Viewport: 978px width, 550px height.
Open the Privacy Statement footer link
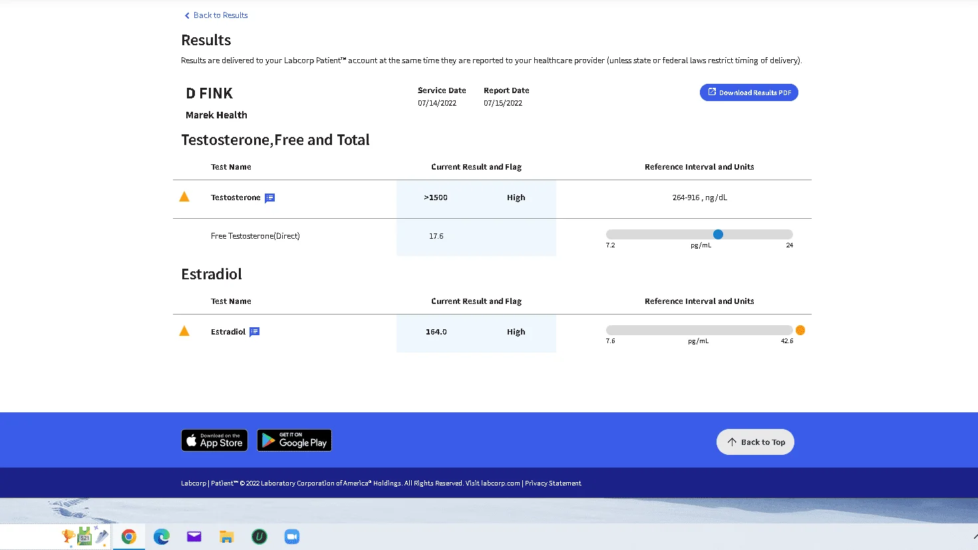[x=553, y=483]
